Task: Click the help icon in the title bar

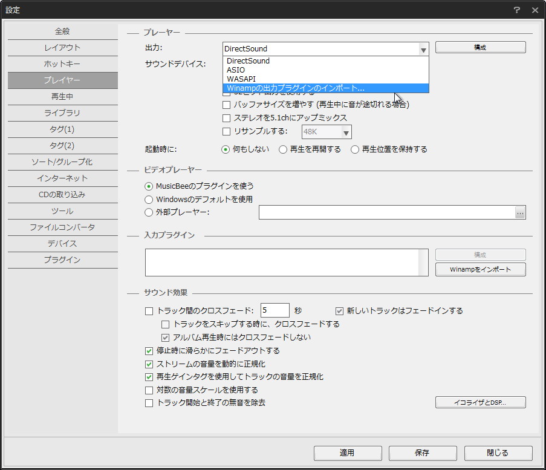Action: [x=518, y=10]
